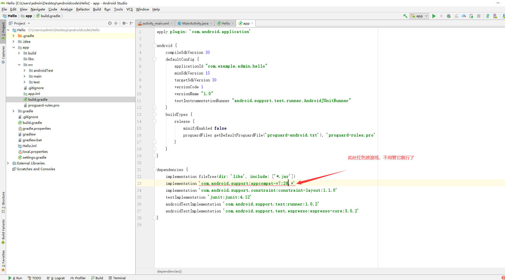This screenshot has height=280, width=505.
Task: Open Project panel settings gear
Action: [x=125, y=23]
